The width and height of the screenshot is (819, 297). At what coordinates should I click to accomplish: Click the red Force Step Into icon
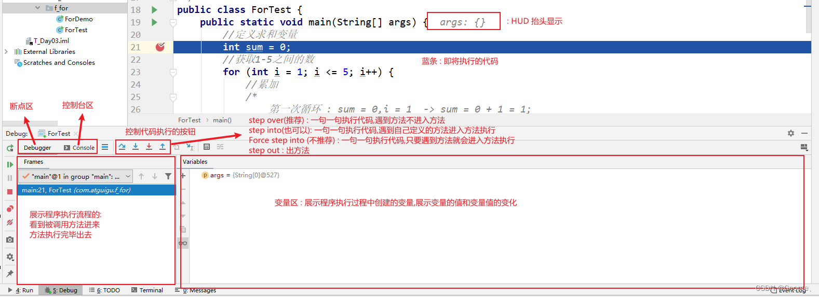pos(149,147)
